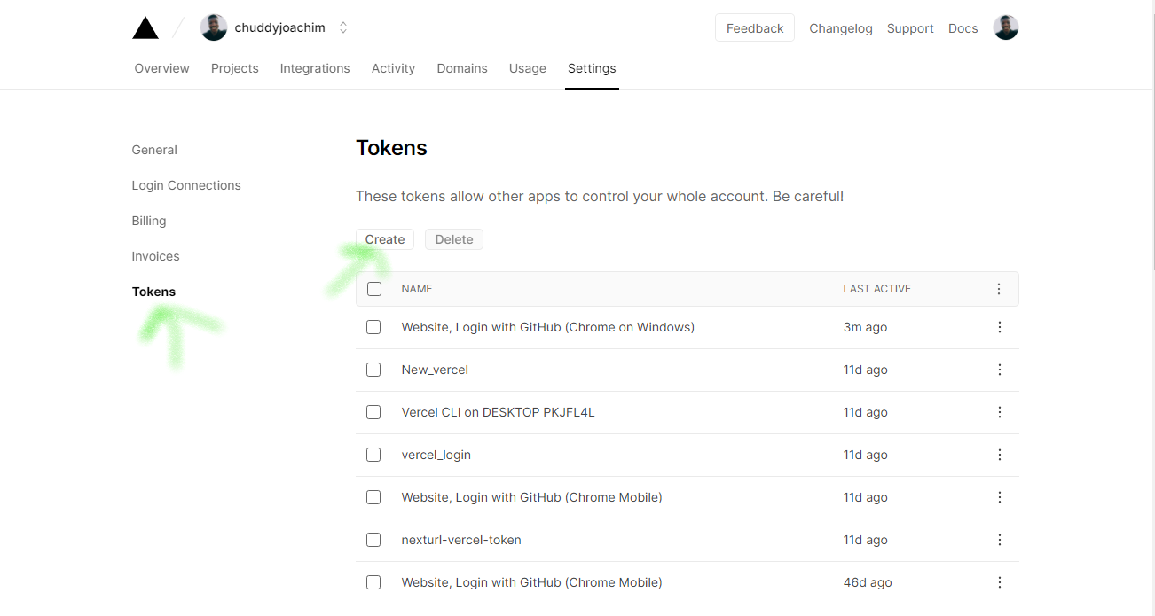Image resolution: width=1155 pixels, height=616 pixels.
Task: Open the account switcher next to chuddyjoachim
Action: pos(343,27)
